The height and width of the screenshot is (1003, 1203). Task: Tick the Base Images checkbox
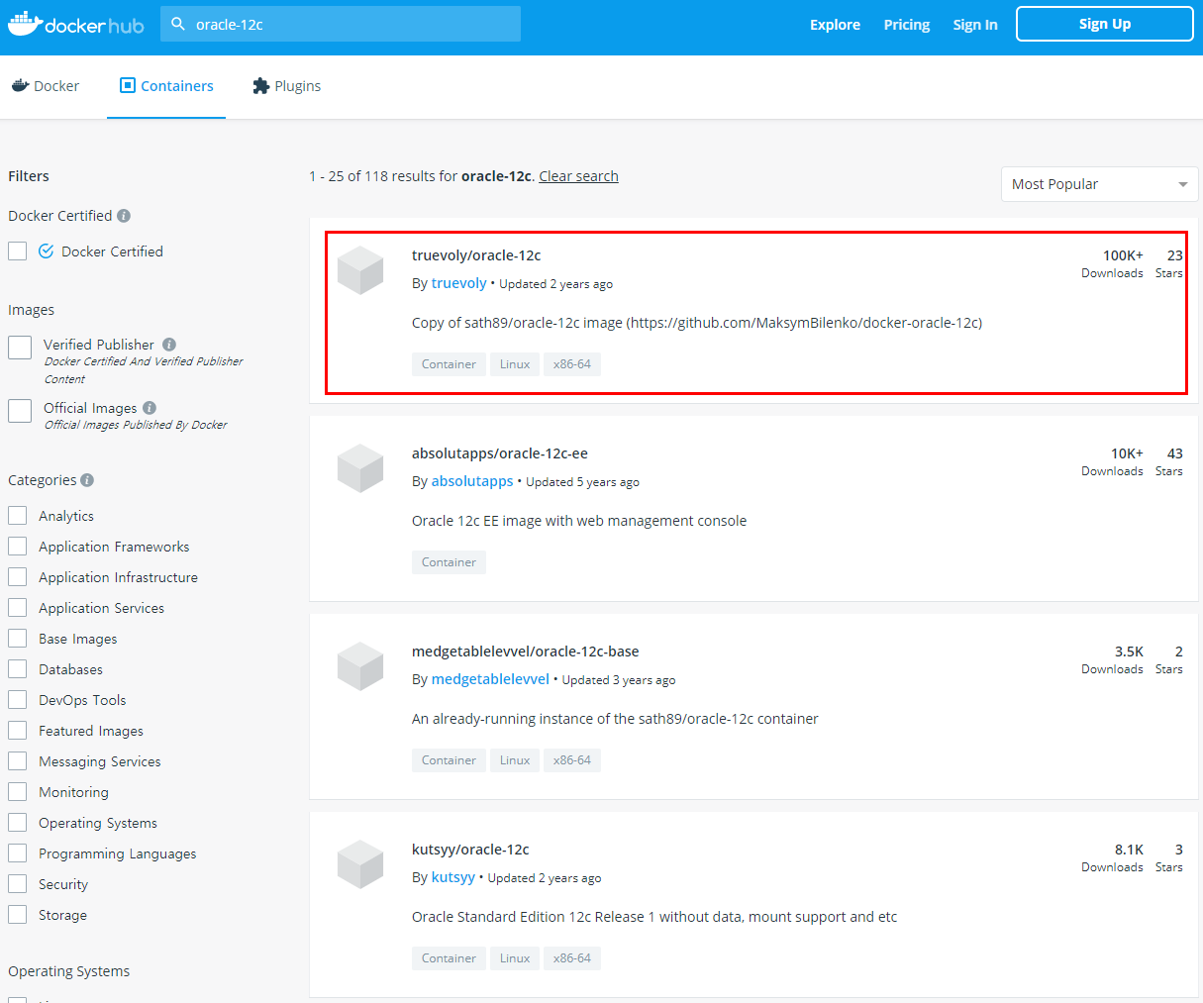point(17,639)
